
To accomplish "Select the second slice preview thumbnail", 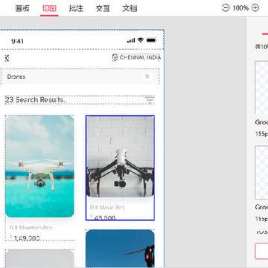I will point(261,172).
